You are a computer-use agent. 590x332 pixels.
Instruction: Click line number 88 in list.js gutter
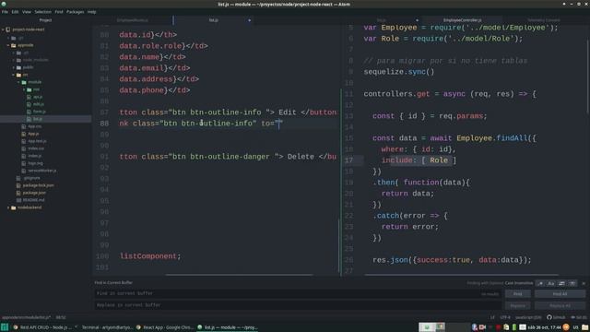click(x=104, y=124)
